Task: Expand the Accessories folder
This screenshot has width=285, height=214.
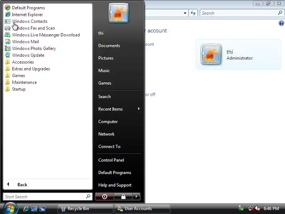Action: tap(23, 62)
